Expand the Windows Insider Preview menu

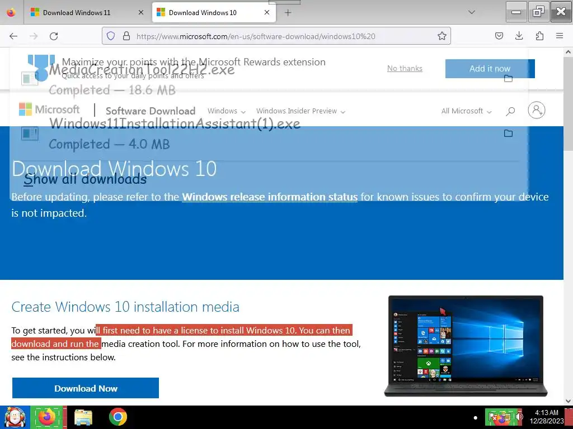(300, 111)
